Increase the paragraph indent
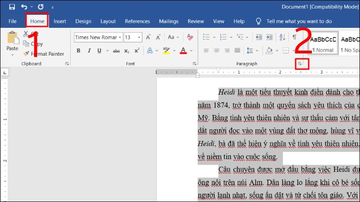 pyautogui.click(x=268, y=37)
